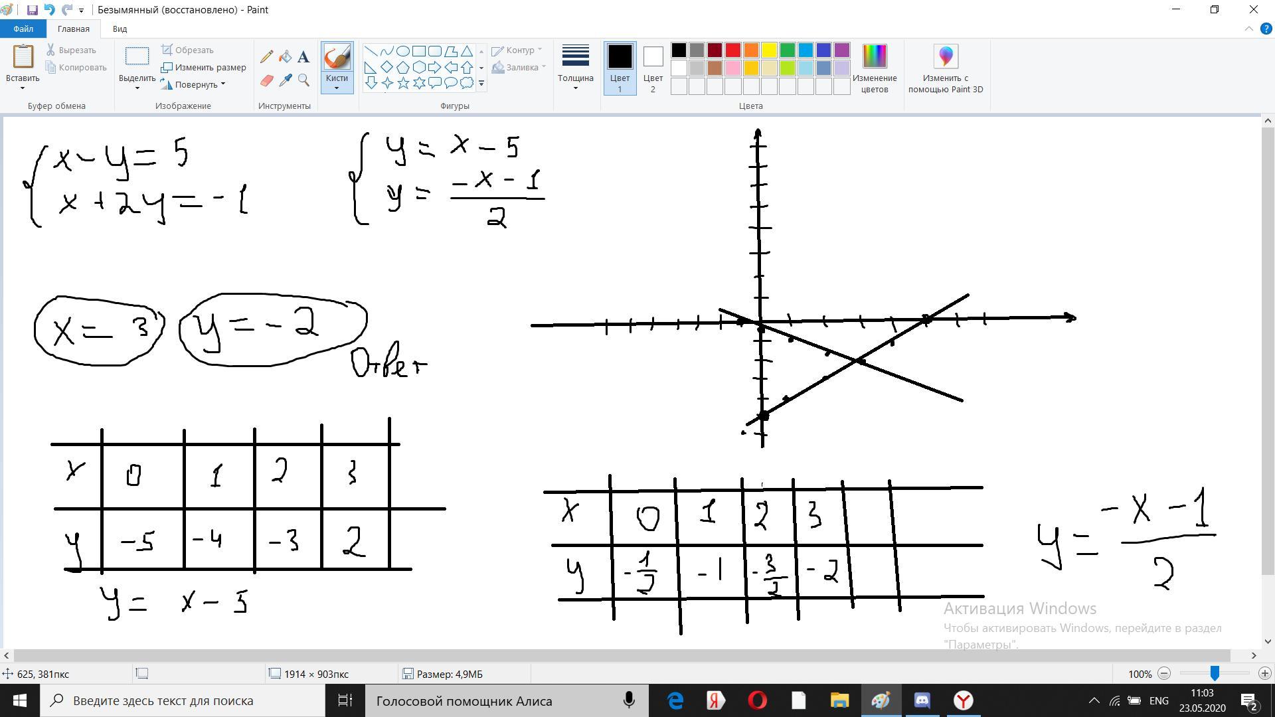This screenshot has height=717, width=1275.
Task: Open the Rotate dropdown menu
Action: point(195,84)
